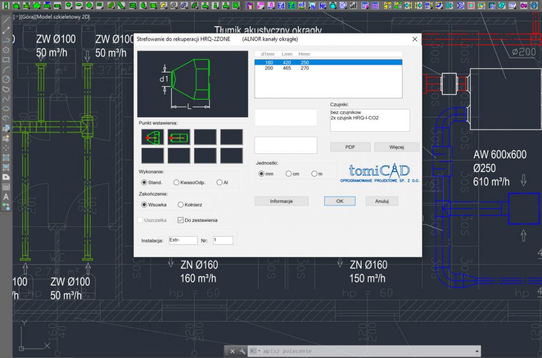
Task: Click the 'Set' settings icon in top toolbar
Action: (353, 5)
